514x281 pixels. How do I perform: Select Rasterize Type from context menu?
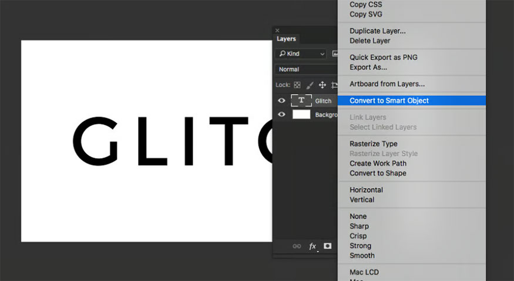pos(374,143)
